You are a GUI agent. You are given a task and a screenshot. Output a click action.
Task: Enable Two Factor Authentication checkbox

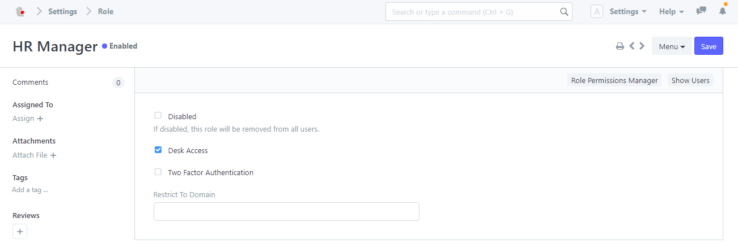(x=158, y=172)
